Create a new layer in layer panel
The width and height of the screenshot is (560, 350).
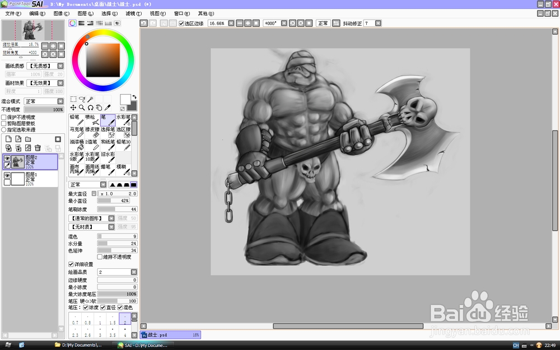point(8,139)
